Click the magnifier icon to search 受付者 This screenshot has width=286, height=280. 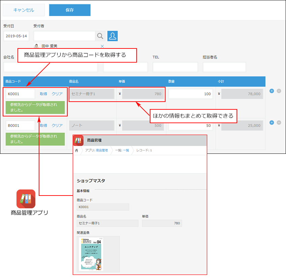tap(100, 36)
